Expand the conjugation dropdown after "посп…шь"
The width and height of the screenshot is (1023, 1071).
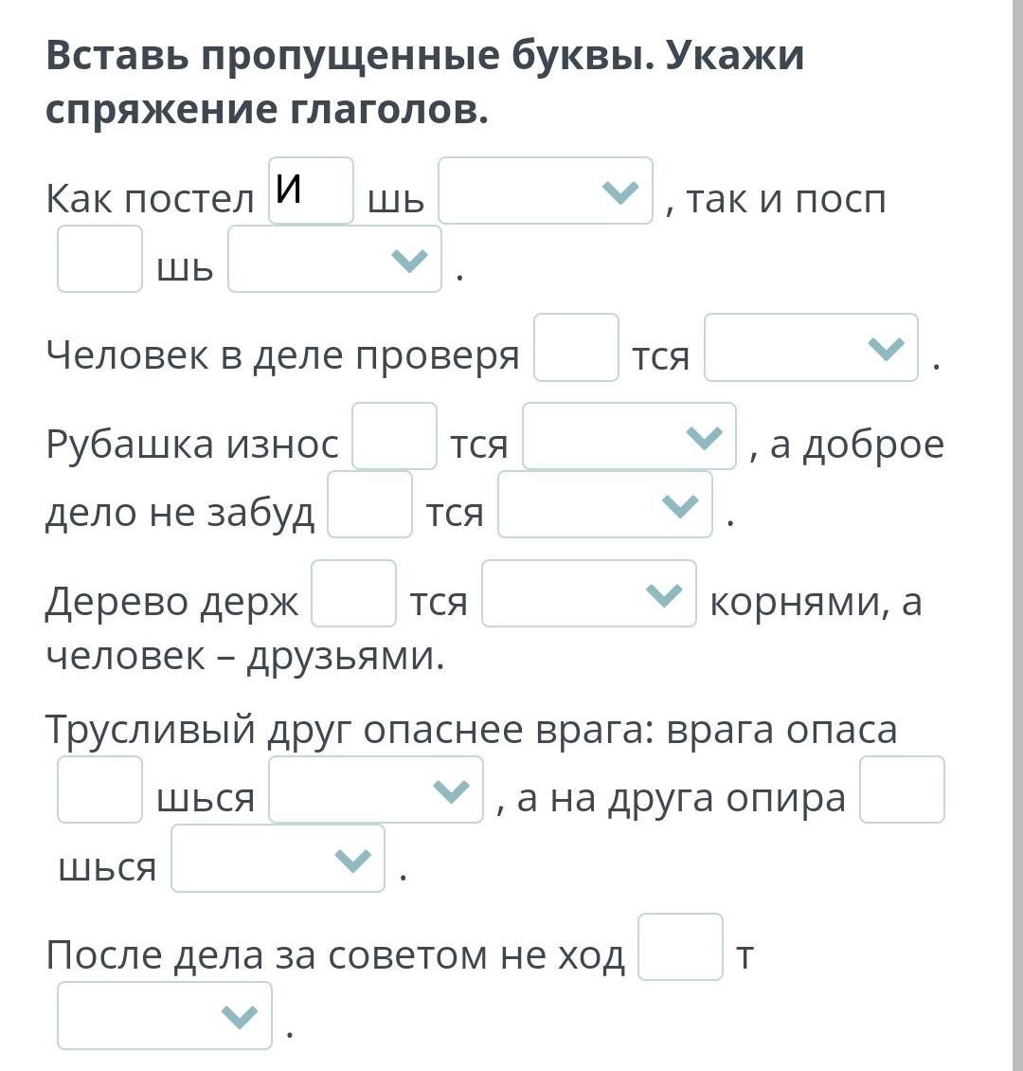click(x=334, y=259)
